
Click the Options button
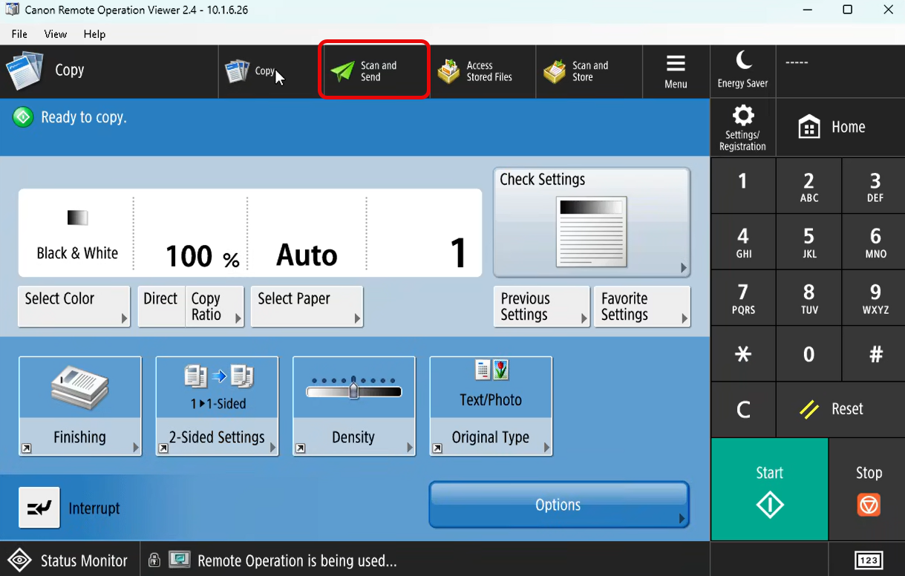coord(558,505)
